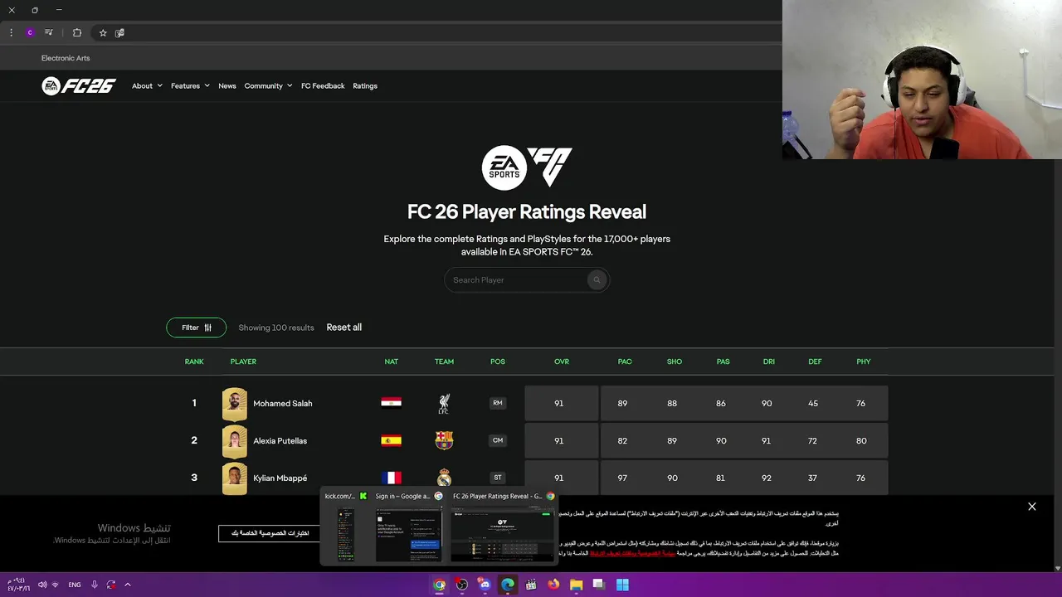Click the Liverpool crest in Salah's row
The height and width of the screenshot is (597, 1062).
444,404
